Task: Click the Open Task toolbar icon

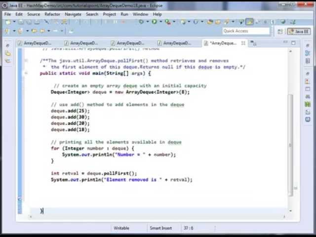Action: pos(218,22)
